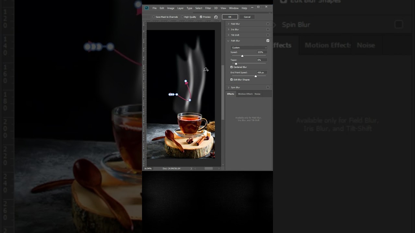Click the status bar right arrow icon
The image size is (415, 233).
(x=191, y=169)
